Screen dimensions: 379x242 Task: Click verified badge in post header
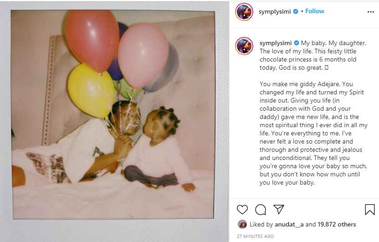(296, 11)
